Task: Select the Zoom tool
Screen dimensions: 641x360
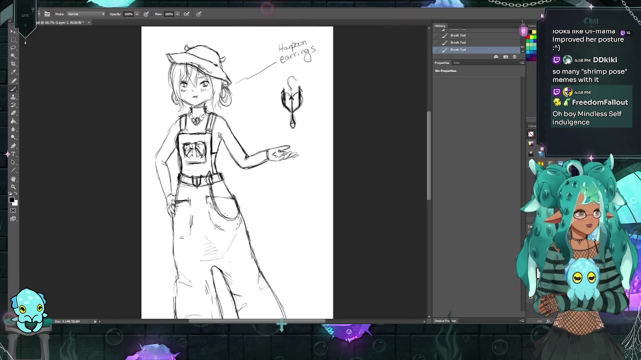Action: 14,186
